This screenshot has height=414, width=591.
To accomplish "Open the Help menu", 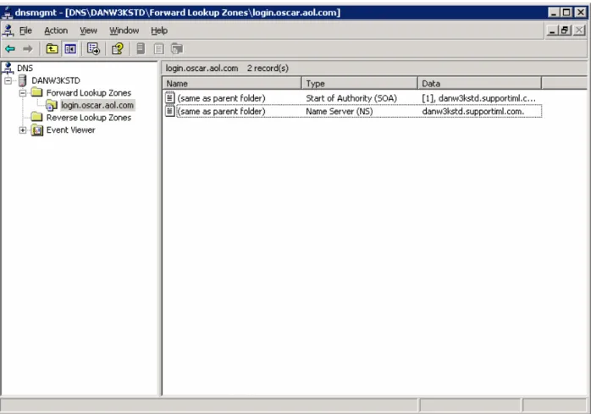I will pyautogui.click(x=159, y=30).
